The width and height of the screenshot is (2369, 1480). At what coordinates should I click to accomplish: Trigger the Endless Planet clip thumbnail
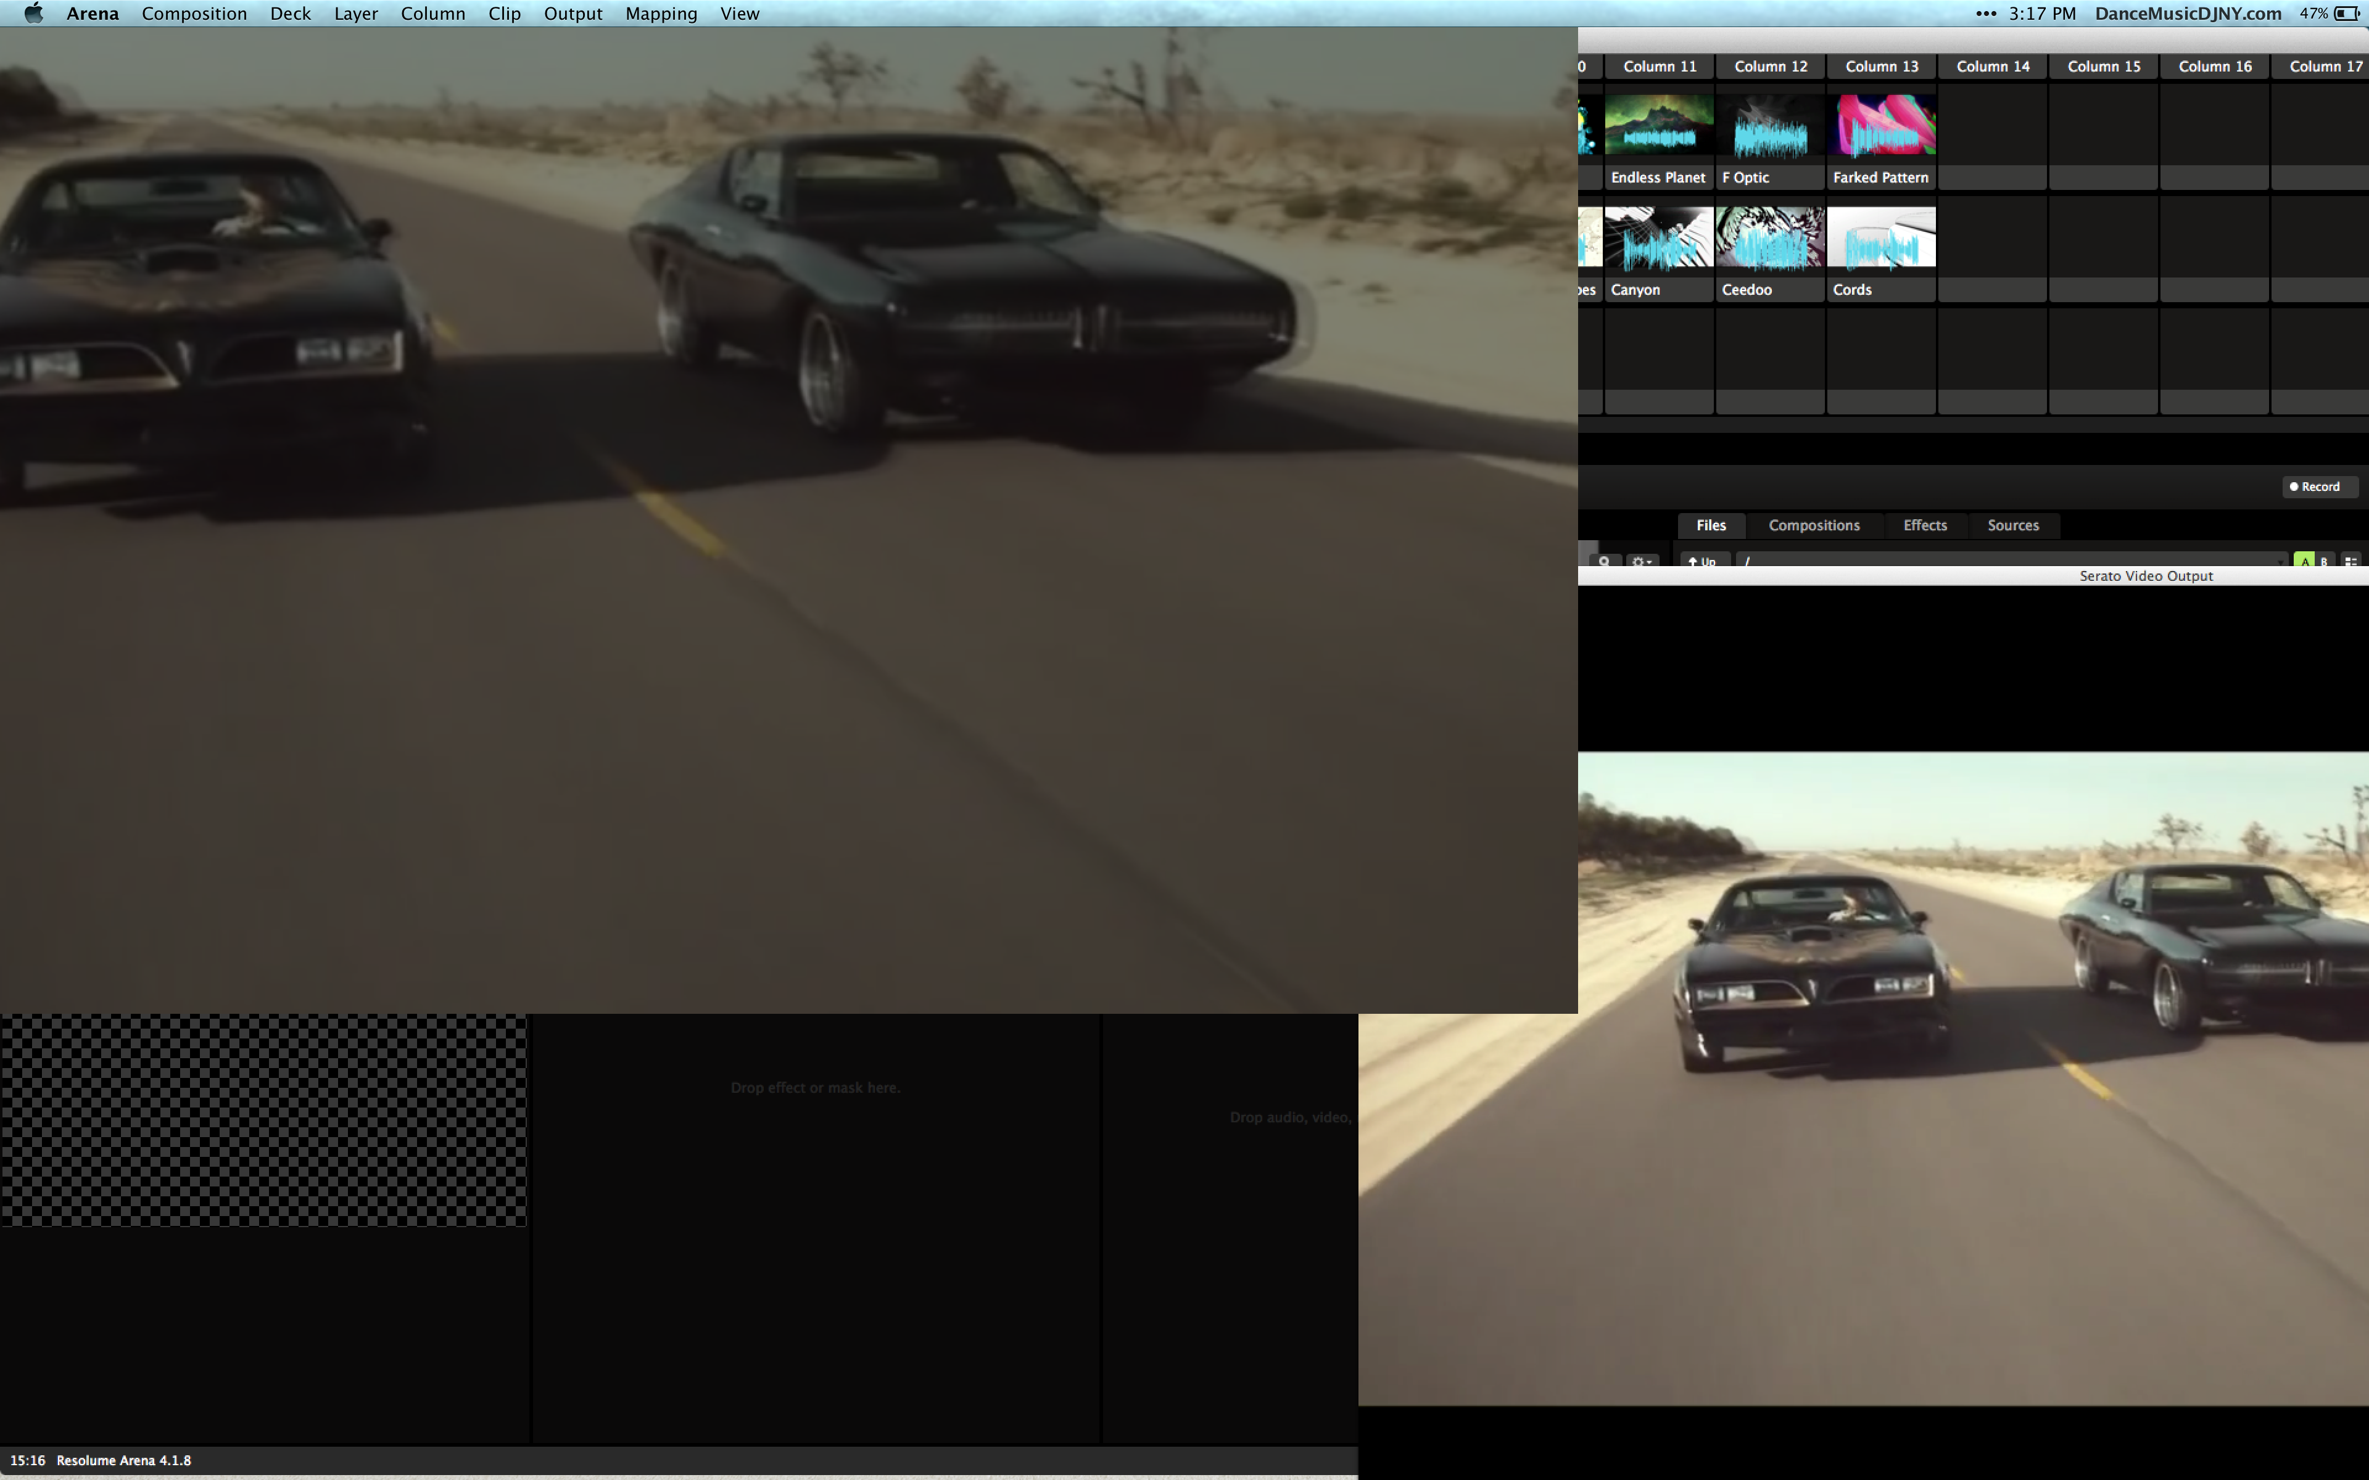[1658, 125]
